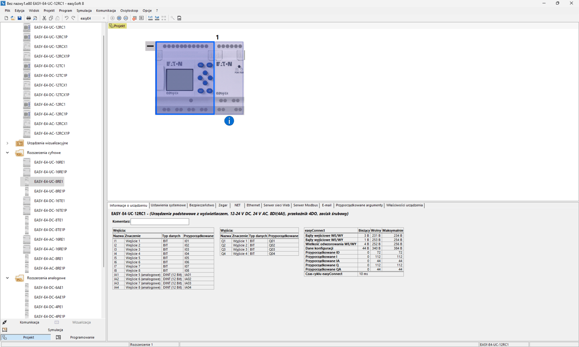Screen dimensions: 579x347
Task: Click the SD card toolbar icon
Action: 179,18
